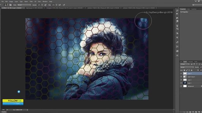The width and height of the screenshot is (202, 113).
Task: Open the Tool Presets crossed-tools icon
Action: pos(177,47)
